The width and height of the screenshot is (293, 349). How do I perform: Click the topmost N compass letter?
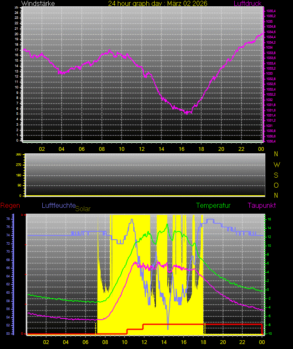coord(276,154)
